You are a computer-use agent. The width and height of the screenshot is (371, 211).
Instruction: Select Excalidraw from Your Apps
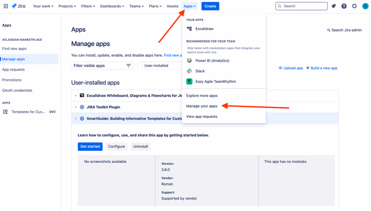224,29
